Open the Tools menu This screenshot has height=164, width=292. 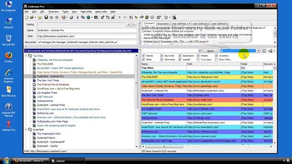[65, 12]
